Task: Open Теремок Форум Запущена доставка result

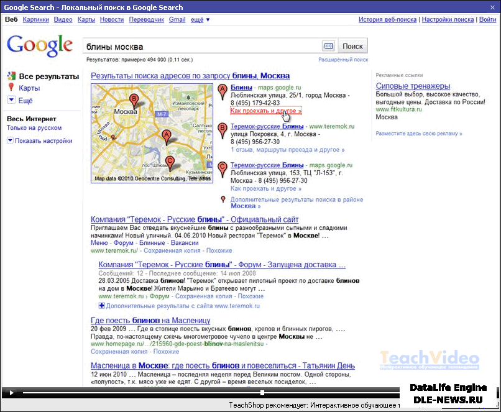Action: tap(222, 265)
